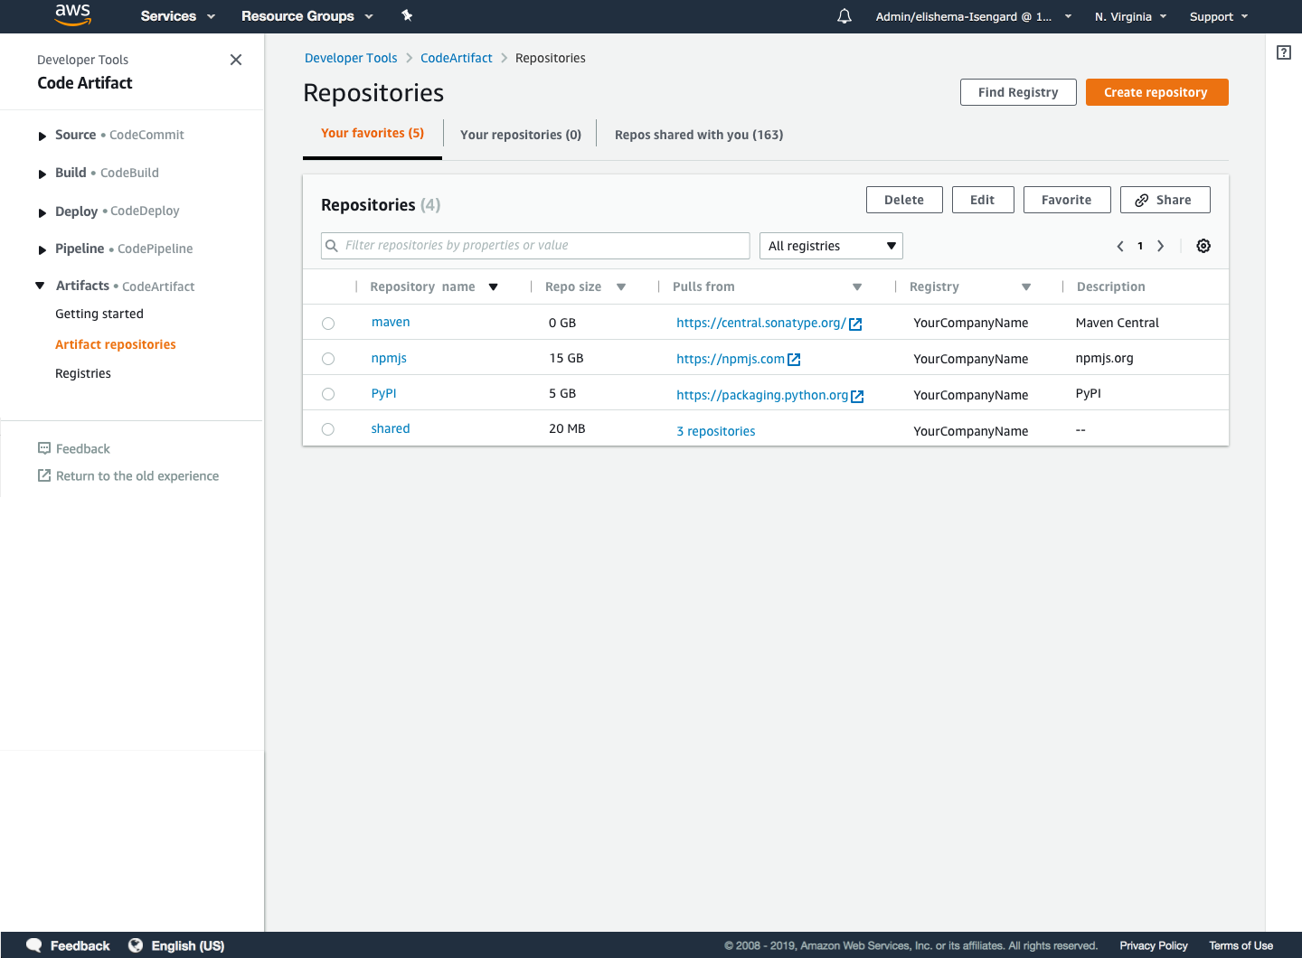
Task: Expand the Deploy CodeDeploy section
Action: [x=42, y=213]
